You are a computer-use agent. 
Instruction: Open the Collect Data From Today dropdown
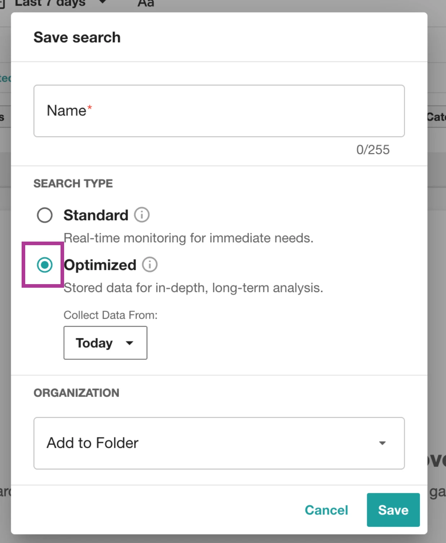105,343
